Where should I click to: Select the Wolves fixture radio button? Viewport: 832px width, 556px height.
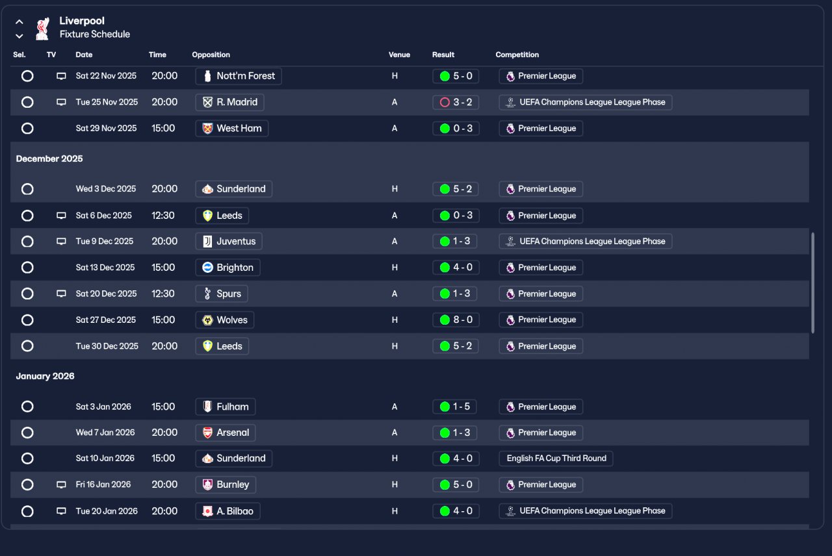coord(27,320)
